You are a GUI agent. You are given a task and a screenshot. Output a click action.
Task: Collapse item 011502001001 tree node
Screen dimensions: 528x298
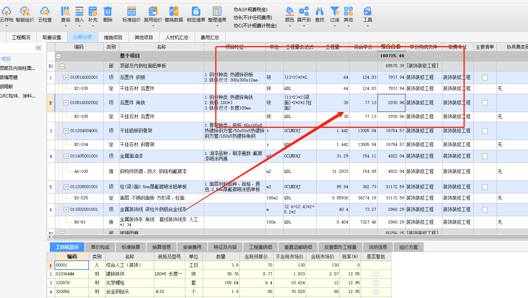point(66,210)
